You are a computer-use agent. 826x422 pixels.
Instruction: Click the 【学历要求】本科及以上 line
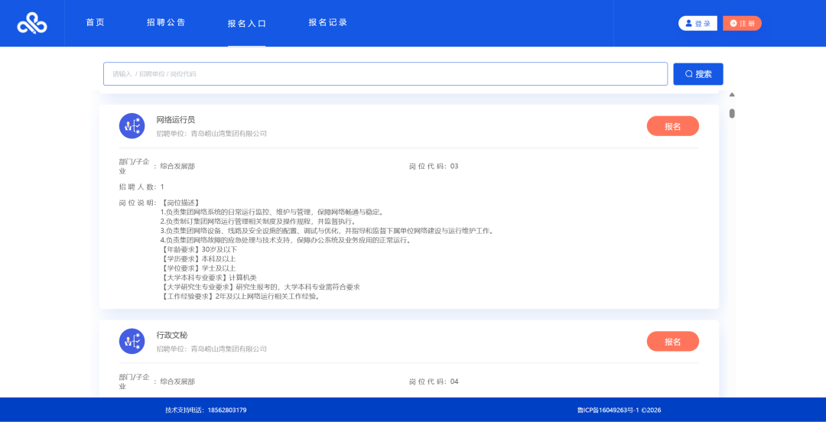[197, 258]
